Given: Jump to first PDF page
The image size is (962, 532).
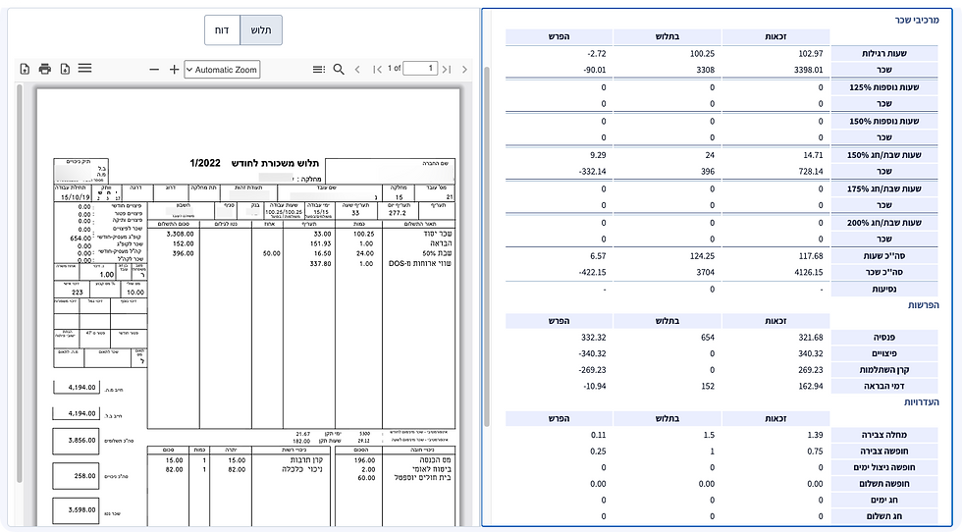Looking at the screenshot, I should click(377, 70).
